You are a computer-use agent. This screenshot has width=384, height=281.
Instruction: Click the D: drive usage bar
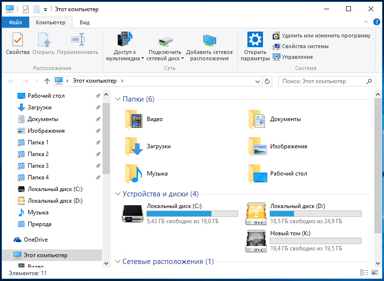(x=315, y=213)
